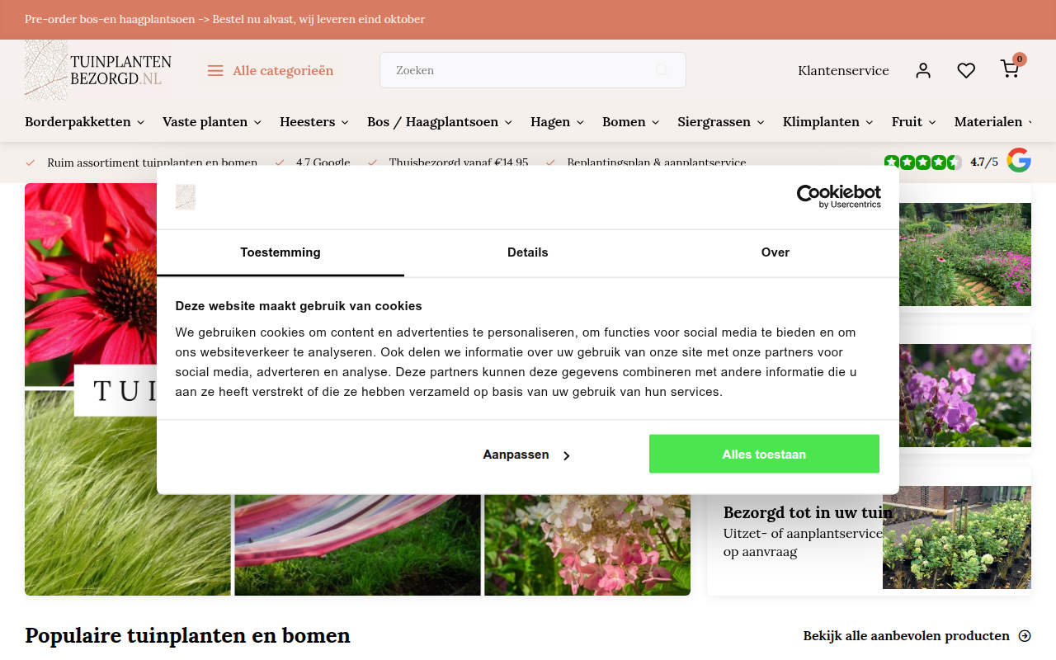
Task: Expand the Heesters dropdown
Action: (x=314, y=122)
